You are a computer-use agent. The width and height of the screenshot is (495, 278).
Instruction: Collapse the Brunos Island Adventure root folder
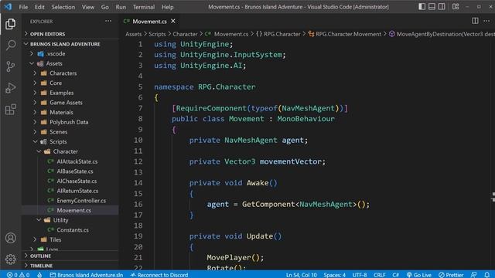(70, 44)
